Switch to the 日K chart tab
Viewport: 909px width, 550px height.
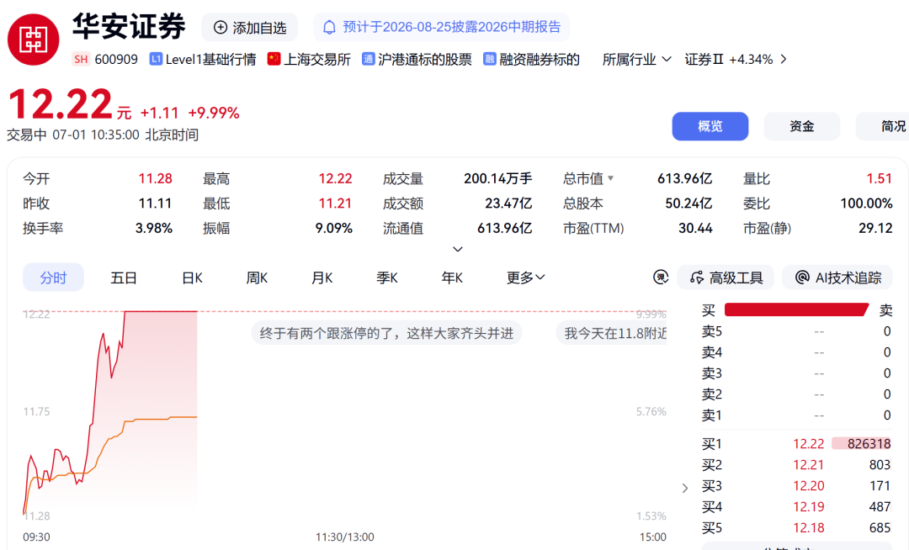tap(192, 278)
